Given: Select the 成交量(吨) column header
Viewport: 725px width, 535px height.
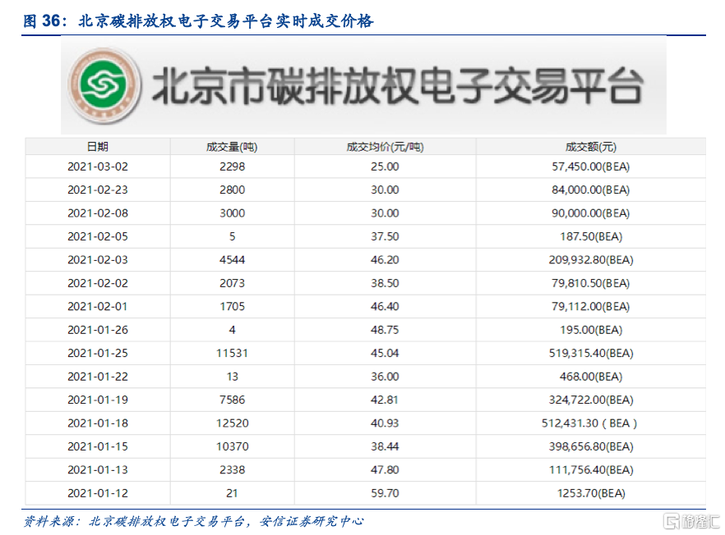Looking at the screenshot, I should (x=232, y=147).
